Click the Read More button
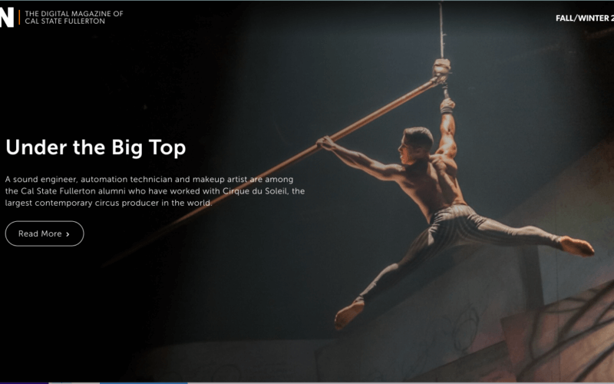Image resolution: width=614 pixels, height=384 pixels. pyautogui.click(x=45, y=233)
